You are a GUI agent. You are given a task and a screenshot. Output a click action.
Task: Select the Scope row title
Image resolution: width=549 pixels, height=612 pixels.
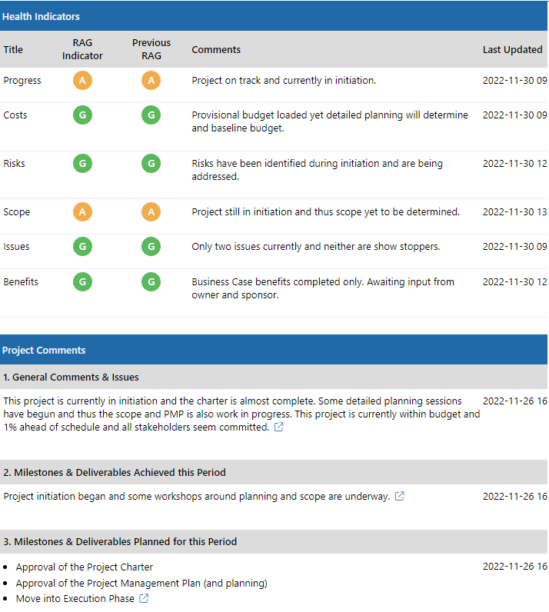click(16, 212)
